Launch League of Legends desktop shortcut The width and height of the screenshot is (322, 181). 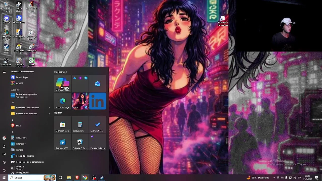pos(6,35)
